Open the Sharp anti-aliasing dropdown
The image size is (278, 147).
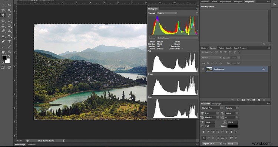tap(233, 144)
